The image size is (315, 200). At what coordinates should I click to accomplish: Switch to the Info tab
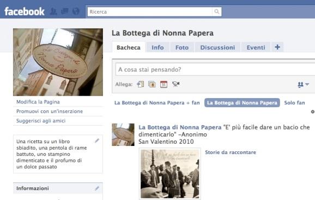tap(157, 48)
